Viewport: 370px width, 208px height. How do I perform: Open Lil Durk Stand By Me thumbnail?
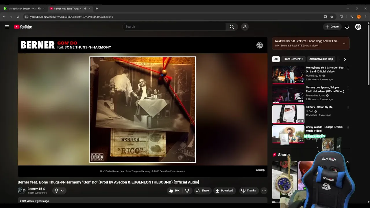288,114
